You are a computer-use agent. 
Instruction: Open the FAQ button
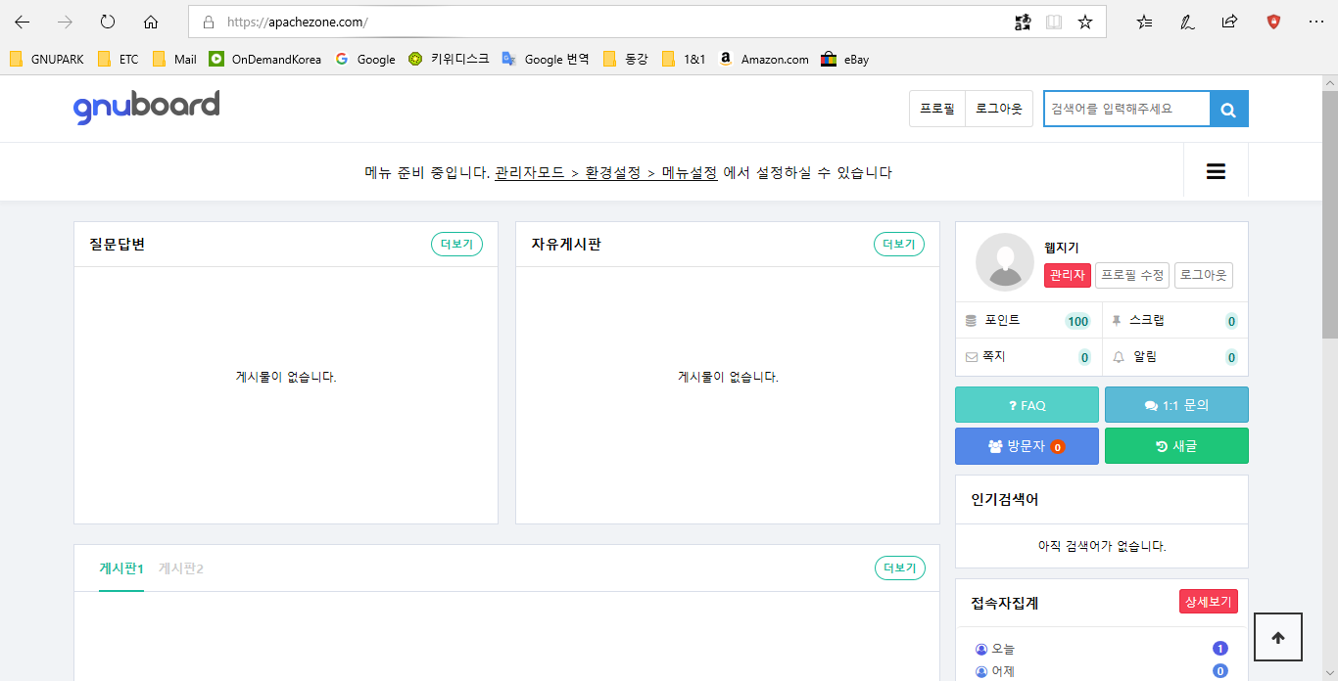[1027, 405]
